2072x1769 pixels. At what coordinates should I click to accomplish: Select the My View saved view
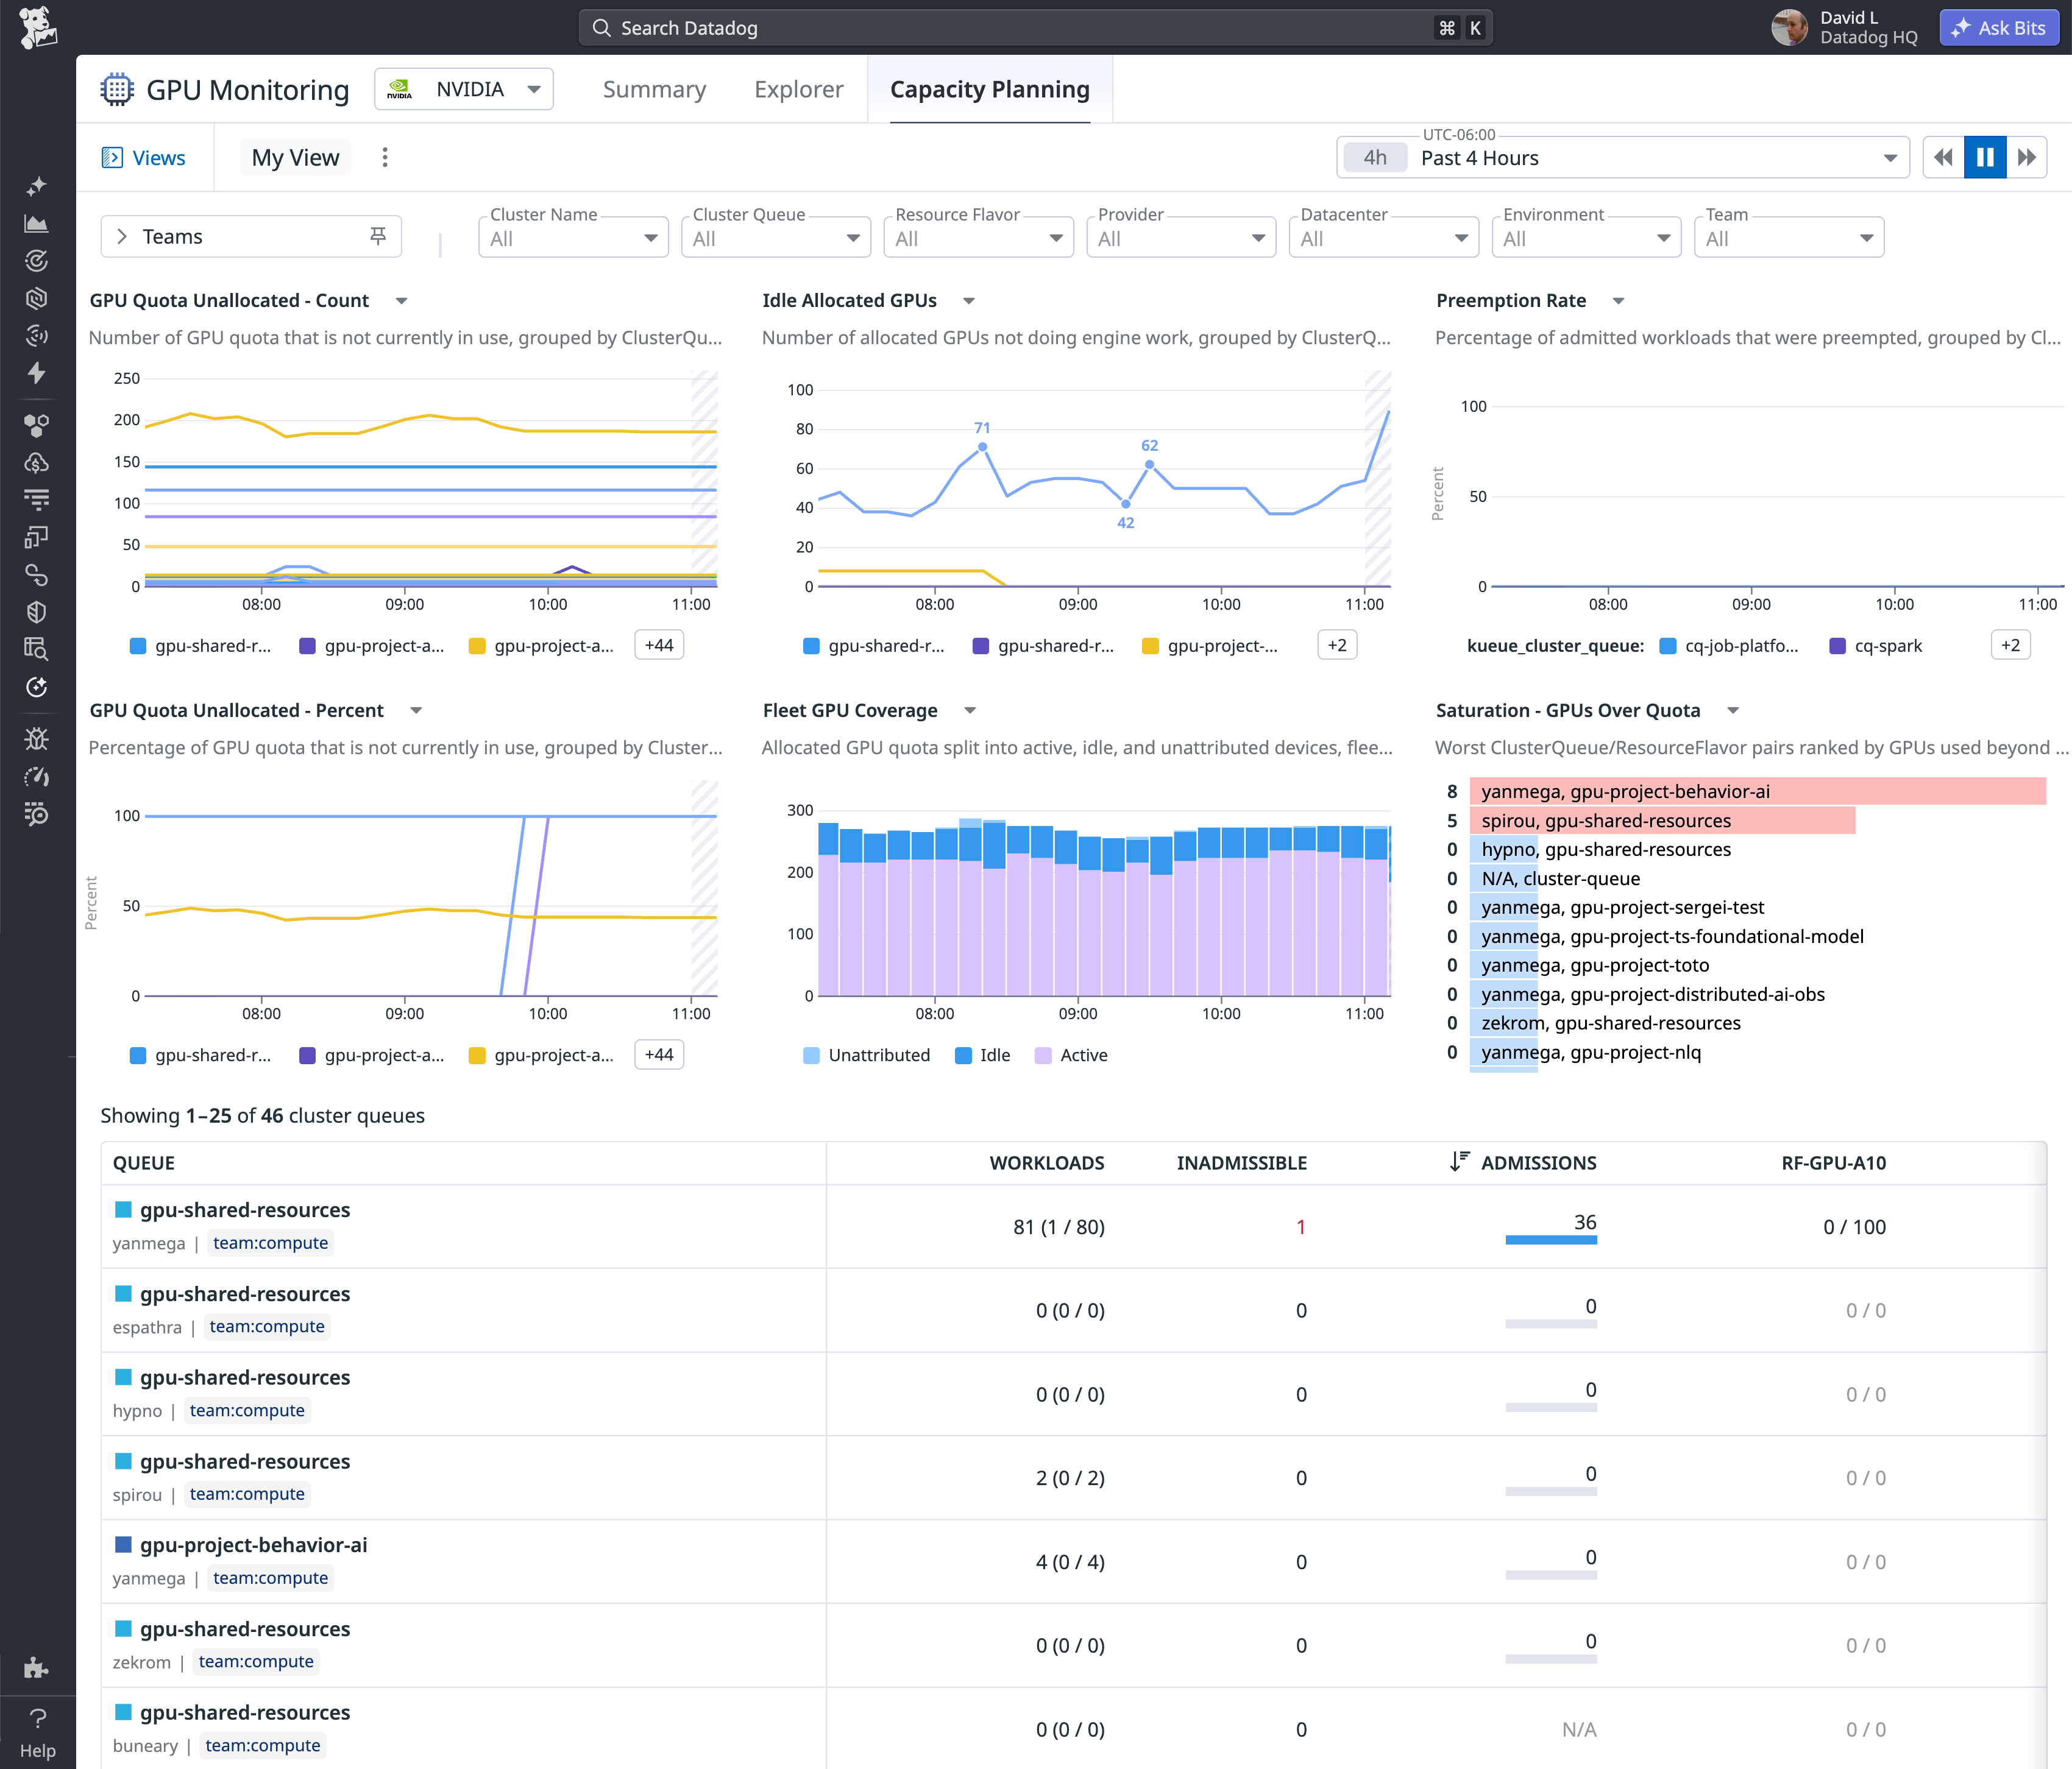(295, 158)
